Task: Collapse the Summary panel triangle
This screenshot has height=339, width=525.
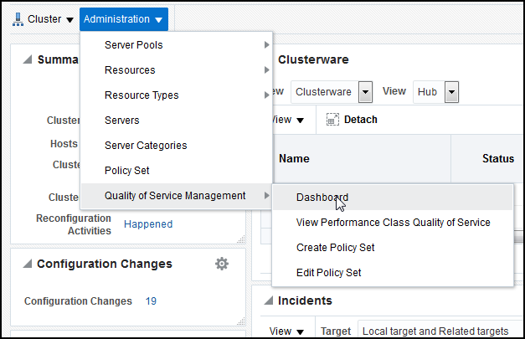Action: tap(27, 59)
